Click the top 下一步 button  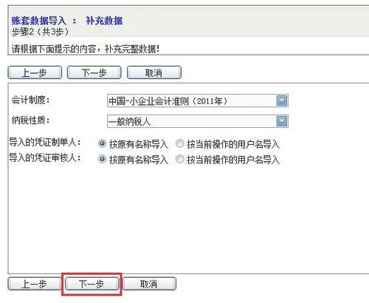click(94, 72)
